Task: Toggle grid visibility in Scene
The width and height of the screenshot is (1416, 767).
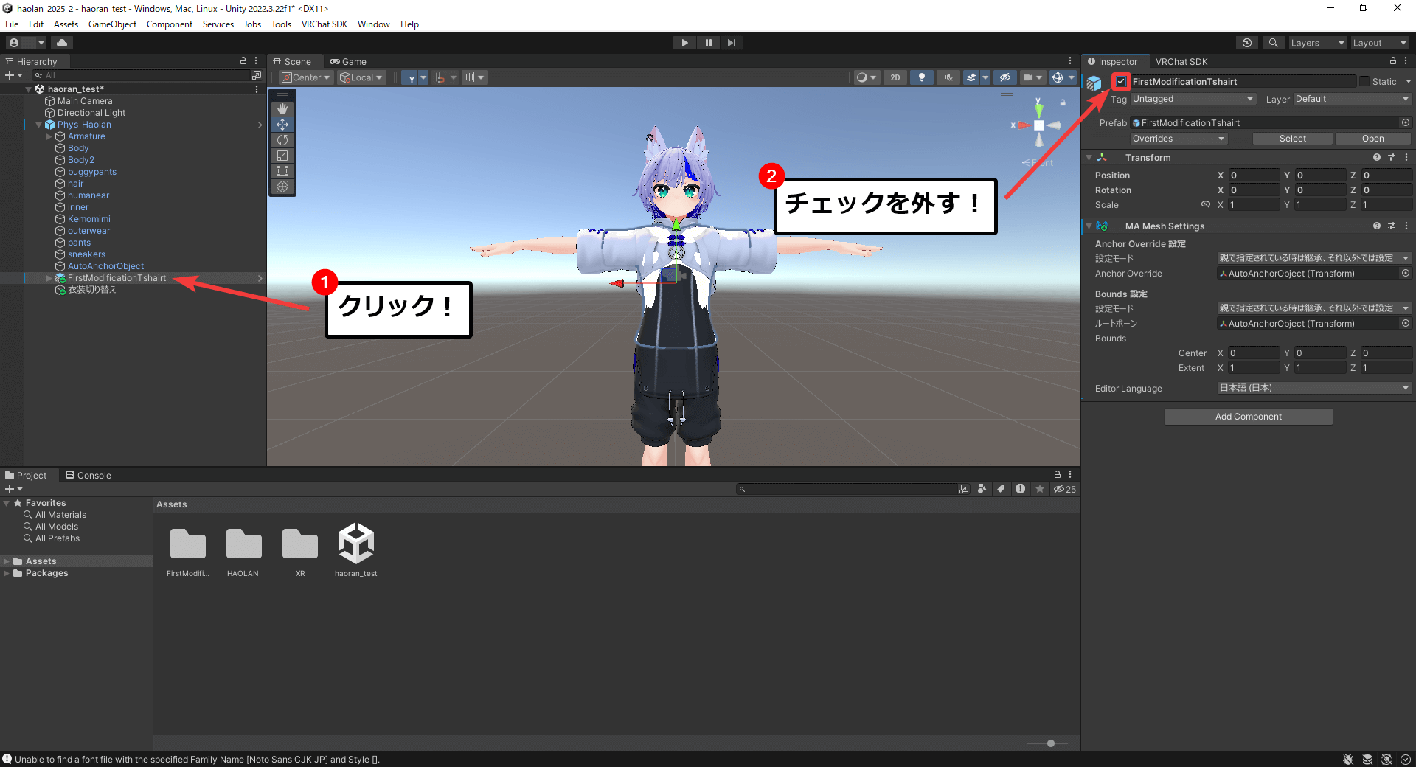Action: coord(409,77)
